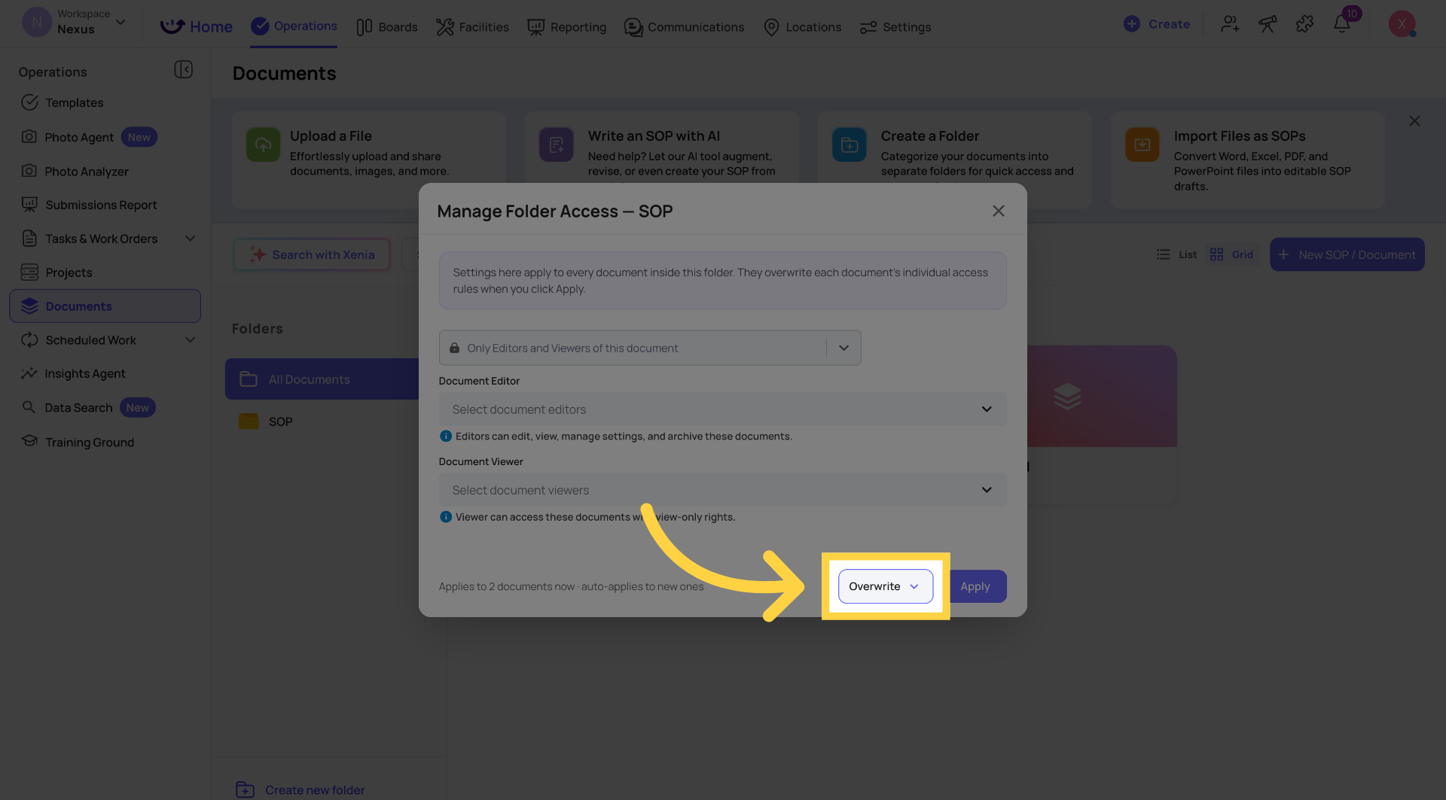Viewport: 1446px width, 800px height.
Task: Switch to Grid view
Action: [1231, 254]
